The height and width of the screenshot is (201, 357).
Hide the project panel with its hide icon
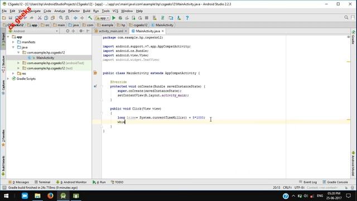[88, 31]
